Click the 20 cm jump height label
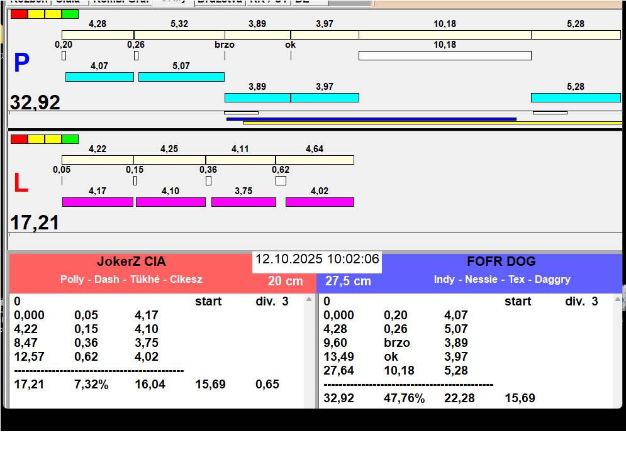 [x=286, y=281]
